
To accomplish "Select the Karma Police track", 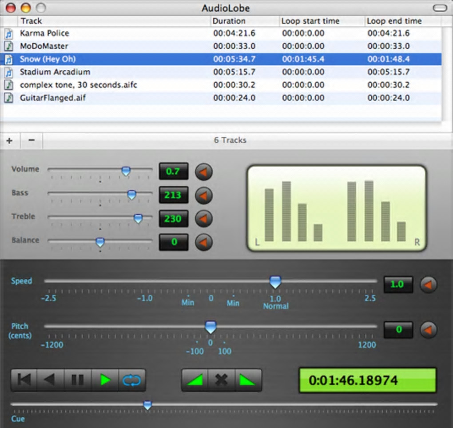I will pyautogui.click(x=44, y=33).
